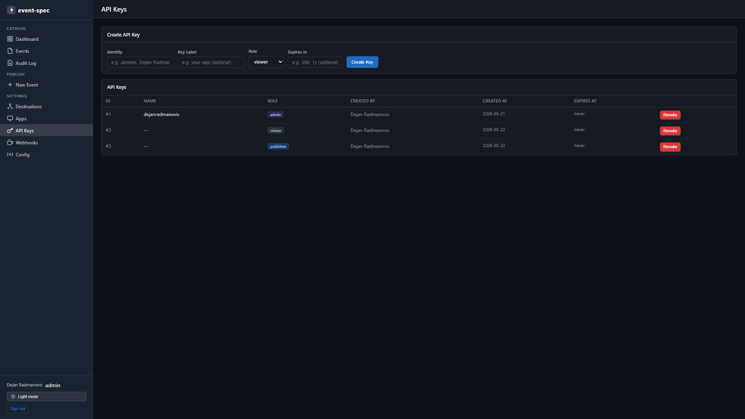
Task: Click created date 2026-05-21
Action: [x=494, y=114]
